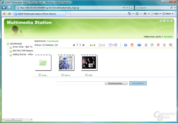
Task: Click the refresh page icon by address bar
Action: pos(127,8)
